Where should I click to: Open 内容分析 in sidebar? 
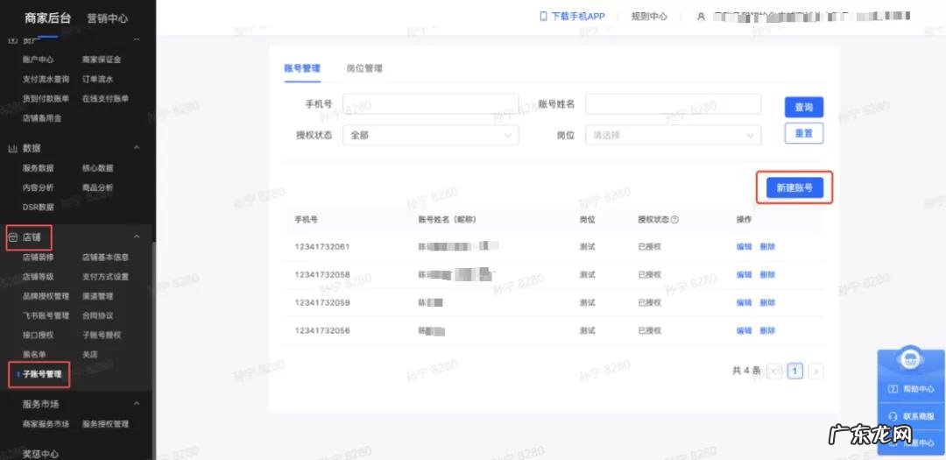38,188
